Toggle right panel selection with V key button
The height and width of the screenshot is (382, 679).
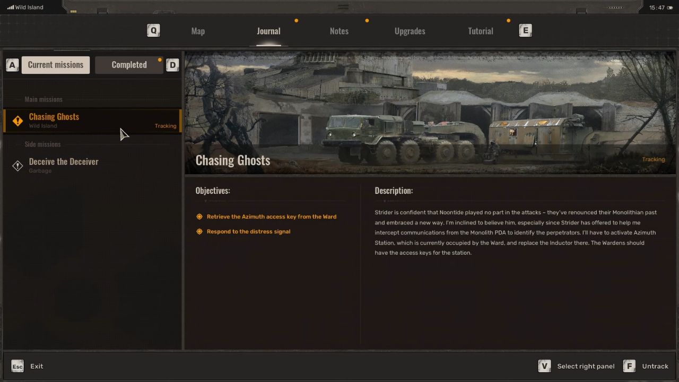[544, 366]
